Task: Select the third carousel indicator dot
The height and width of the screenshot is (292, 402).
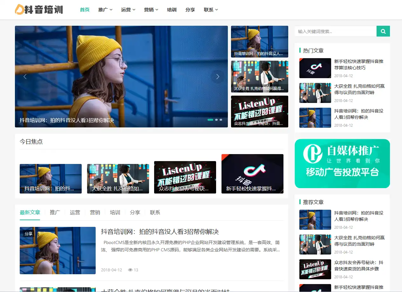Action: (x=221, y=120)
